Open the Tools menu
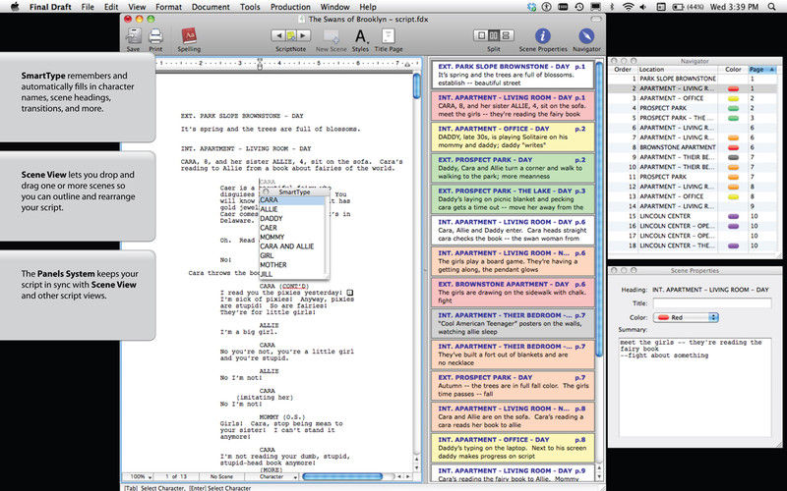 pyautogui.click(x=250, y=7)
